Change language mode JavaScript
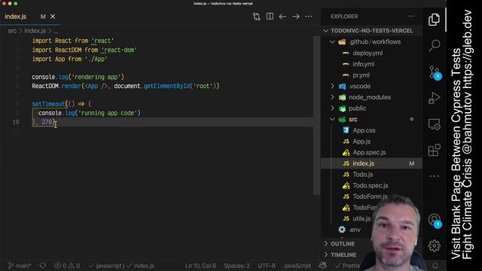 point(297,266)
